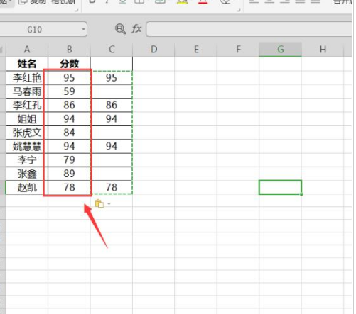Select column B header
The height and width of the screenshot is (314, 356).
pos(69,50)
